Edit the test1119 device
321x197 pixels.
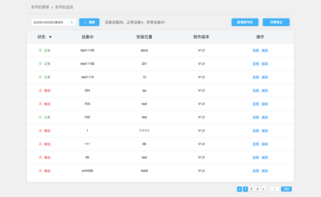265,77
